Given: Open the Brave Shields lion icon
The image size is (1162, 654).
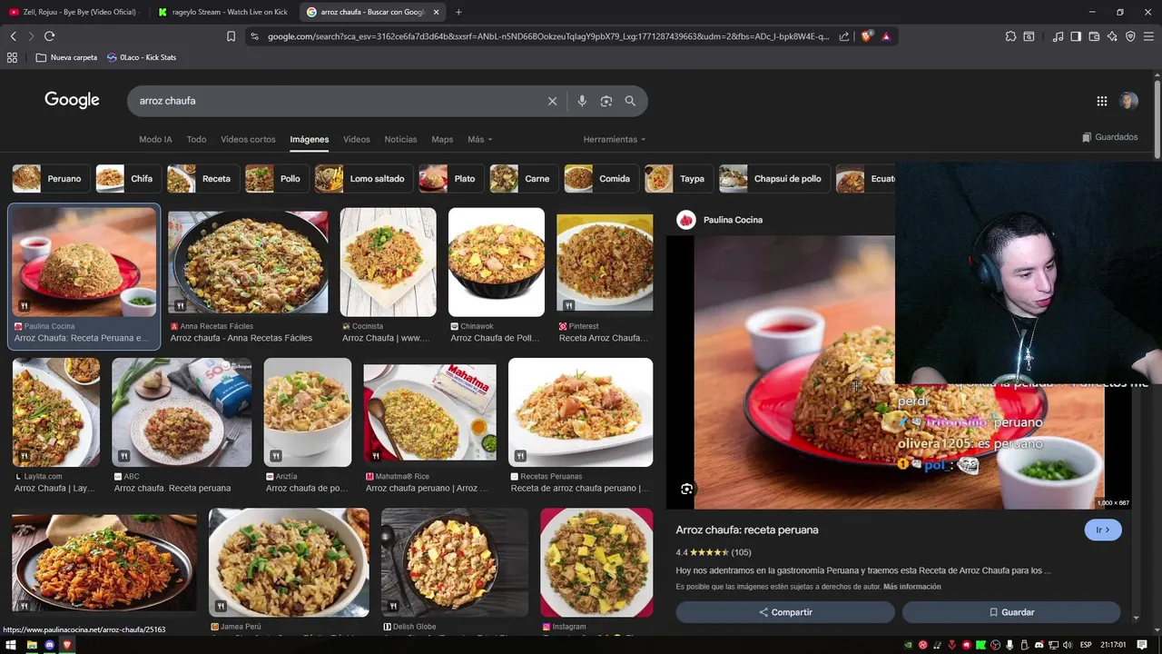Looking at the screenshot, I should 867,36.
